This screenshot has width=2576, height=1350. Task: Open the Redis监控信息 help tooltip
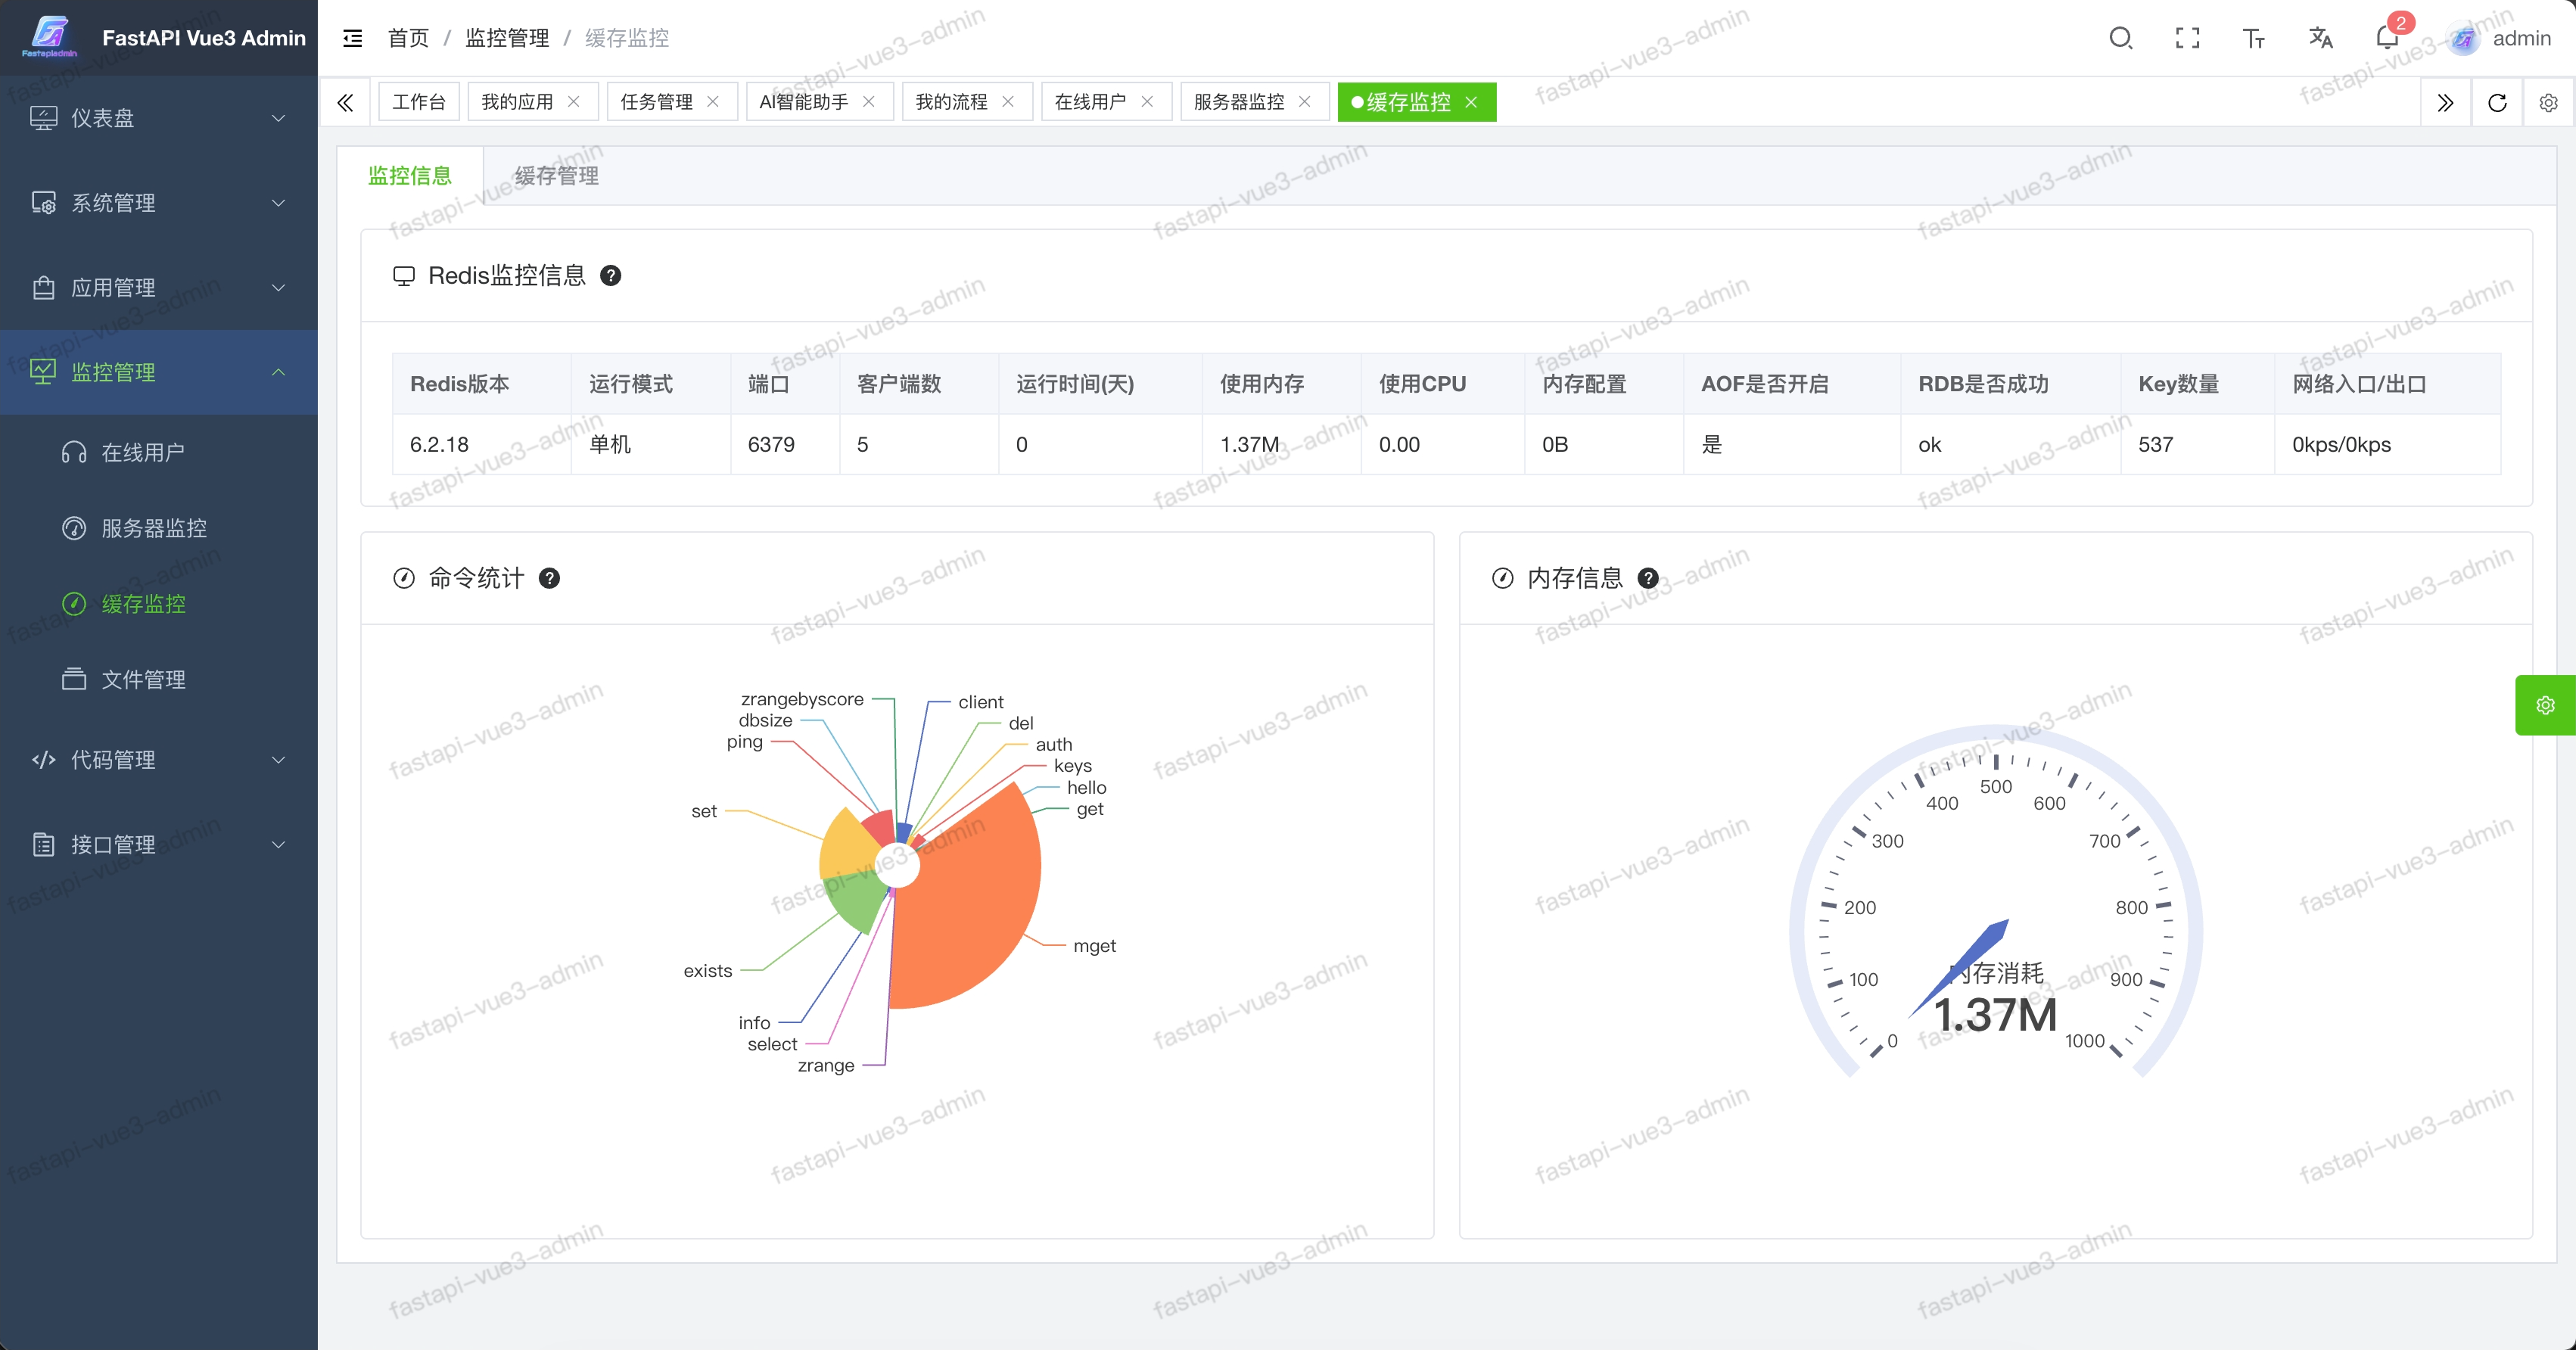coord(612,276)
